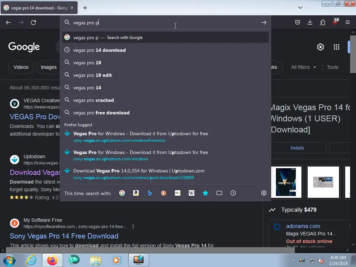Screen dimensions: 356x267
Task: Choose the 'vegas pro 19' suggestion
Action: (x=165, y=63)
